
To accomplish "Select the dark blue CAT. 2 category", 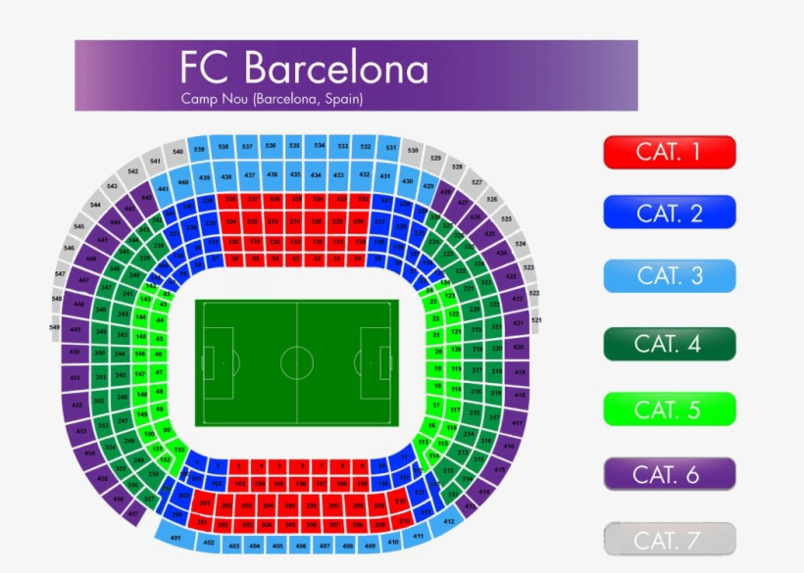I will click(669, 213).
